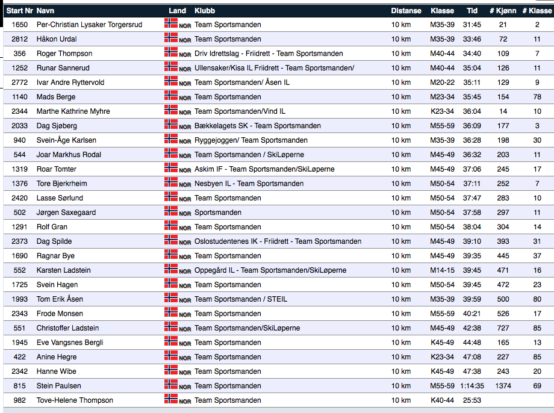Click the Norwegian flag beside Runar Sannerud
Viewport: 554px width, 413px height.
tap(171, 67)
